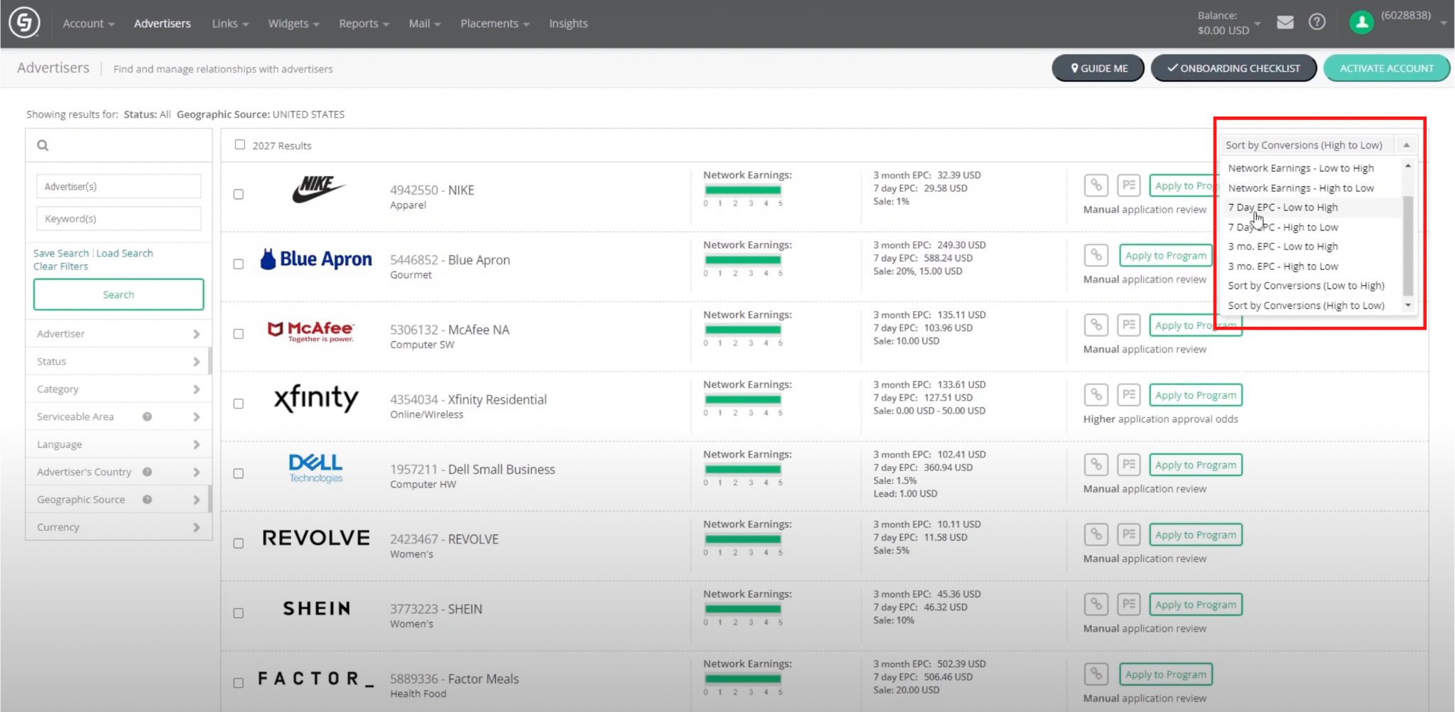Check the REVOLVE row checkbox
Screen dimensions: 1455x712
[239, 543]
